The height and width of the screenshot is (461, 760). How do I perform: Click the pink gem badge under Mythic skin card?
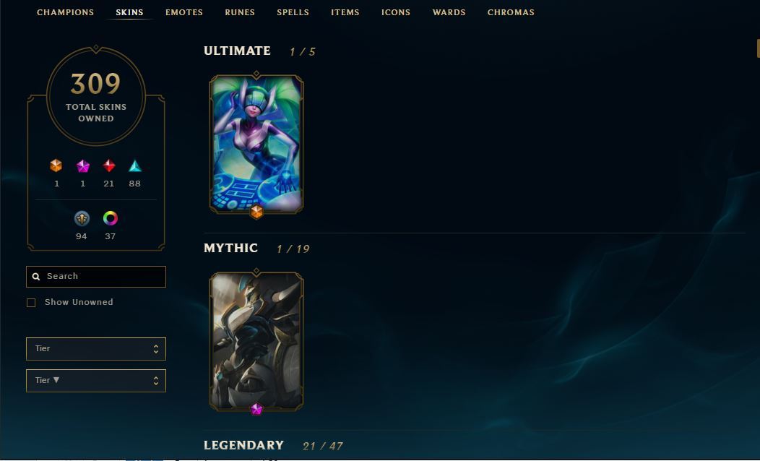[x=256, y=409]
